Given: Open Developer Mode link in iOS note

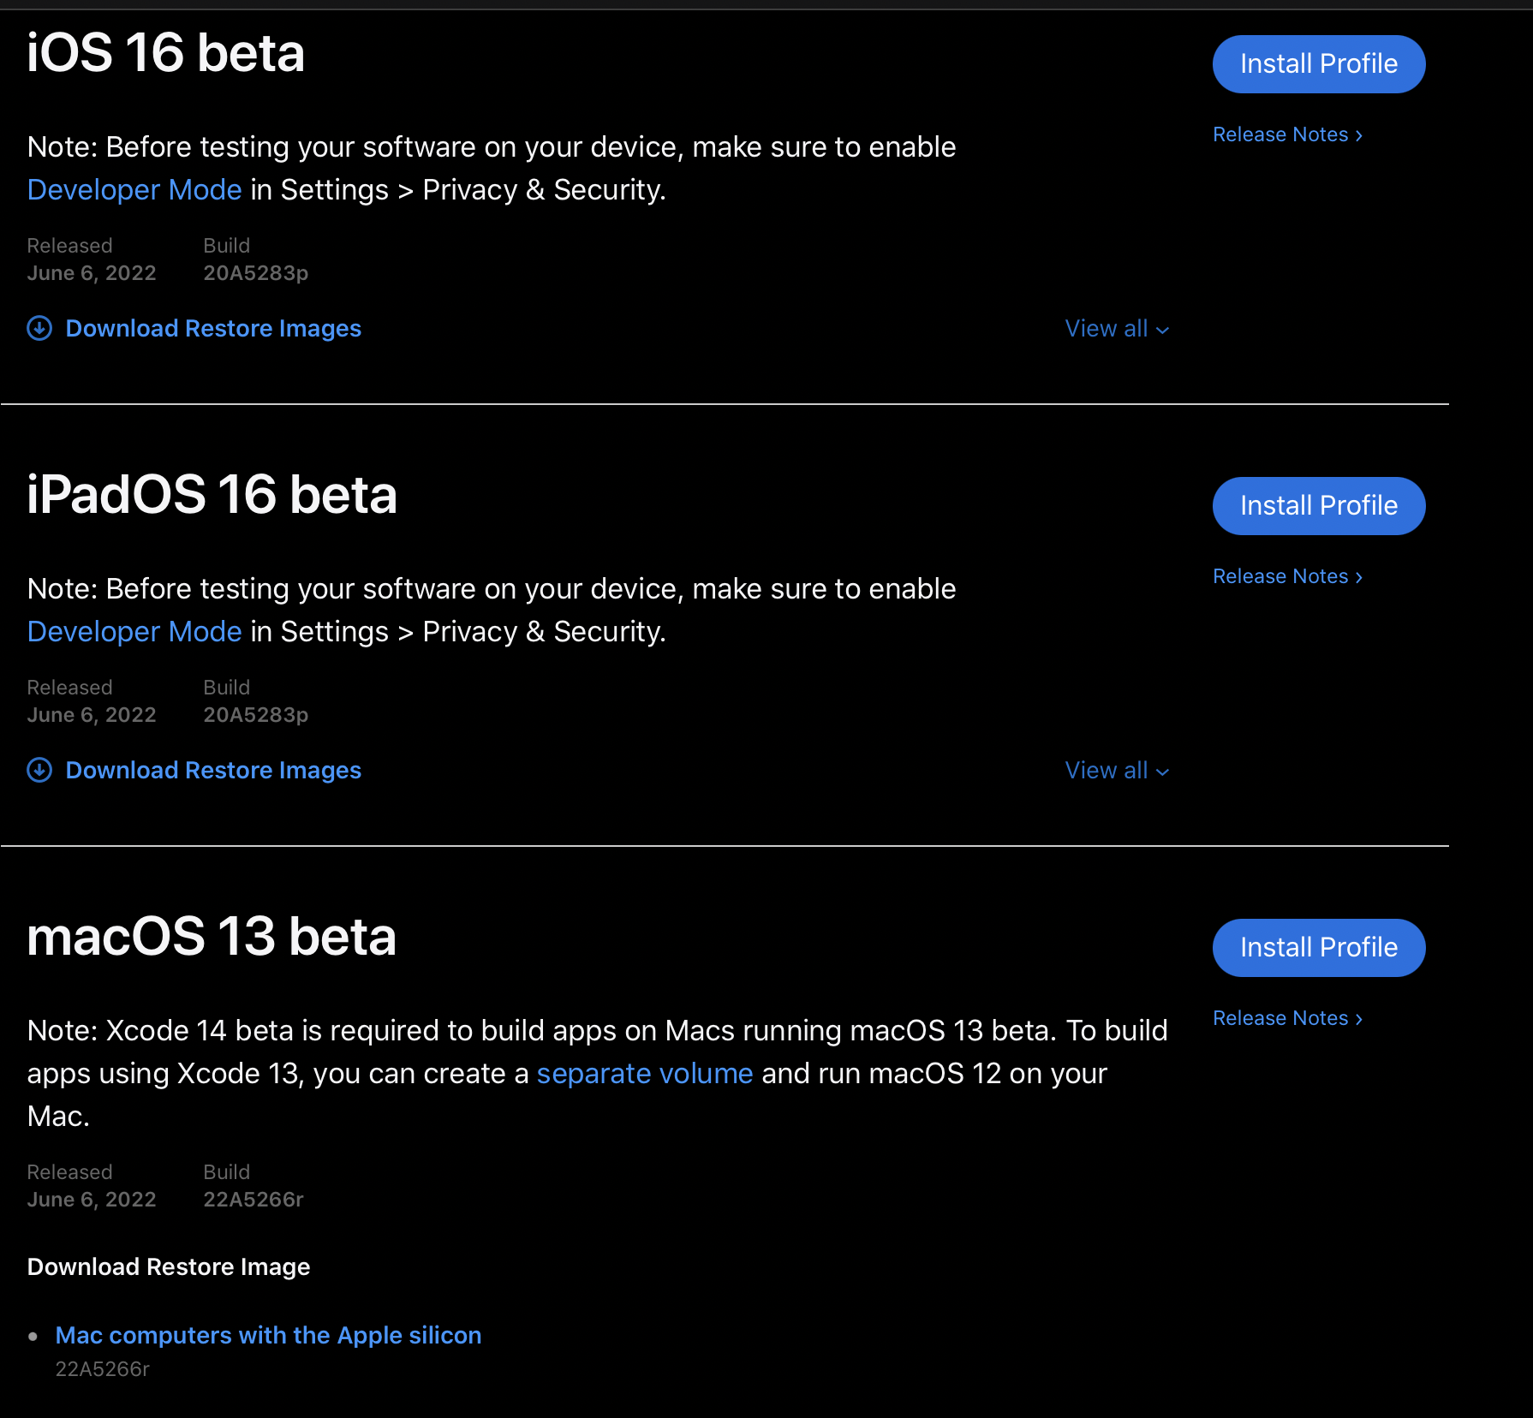Looking at the screenshot, I should click(x=134, y=190).
